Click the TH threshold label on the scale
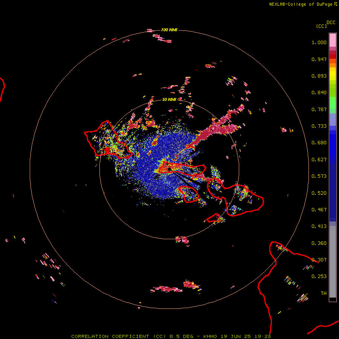Image resolution: width=339 pixels, height=339 pixels. [324, 293]
